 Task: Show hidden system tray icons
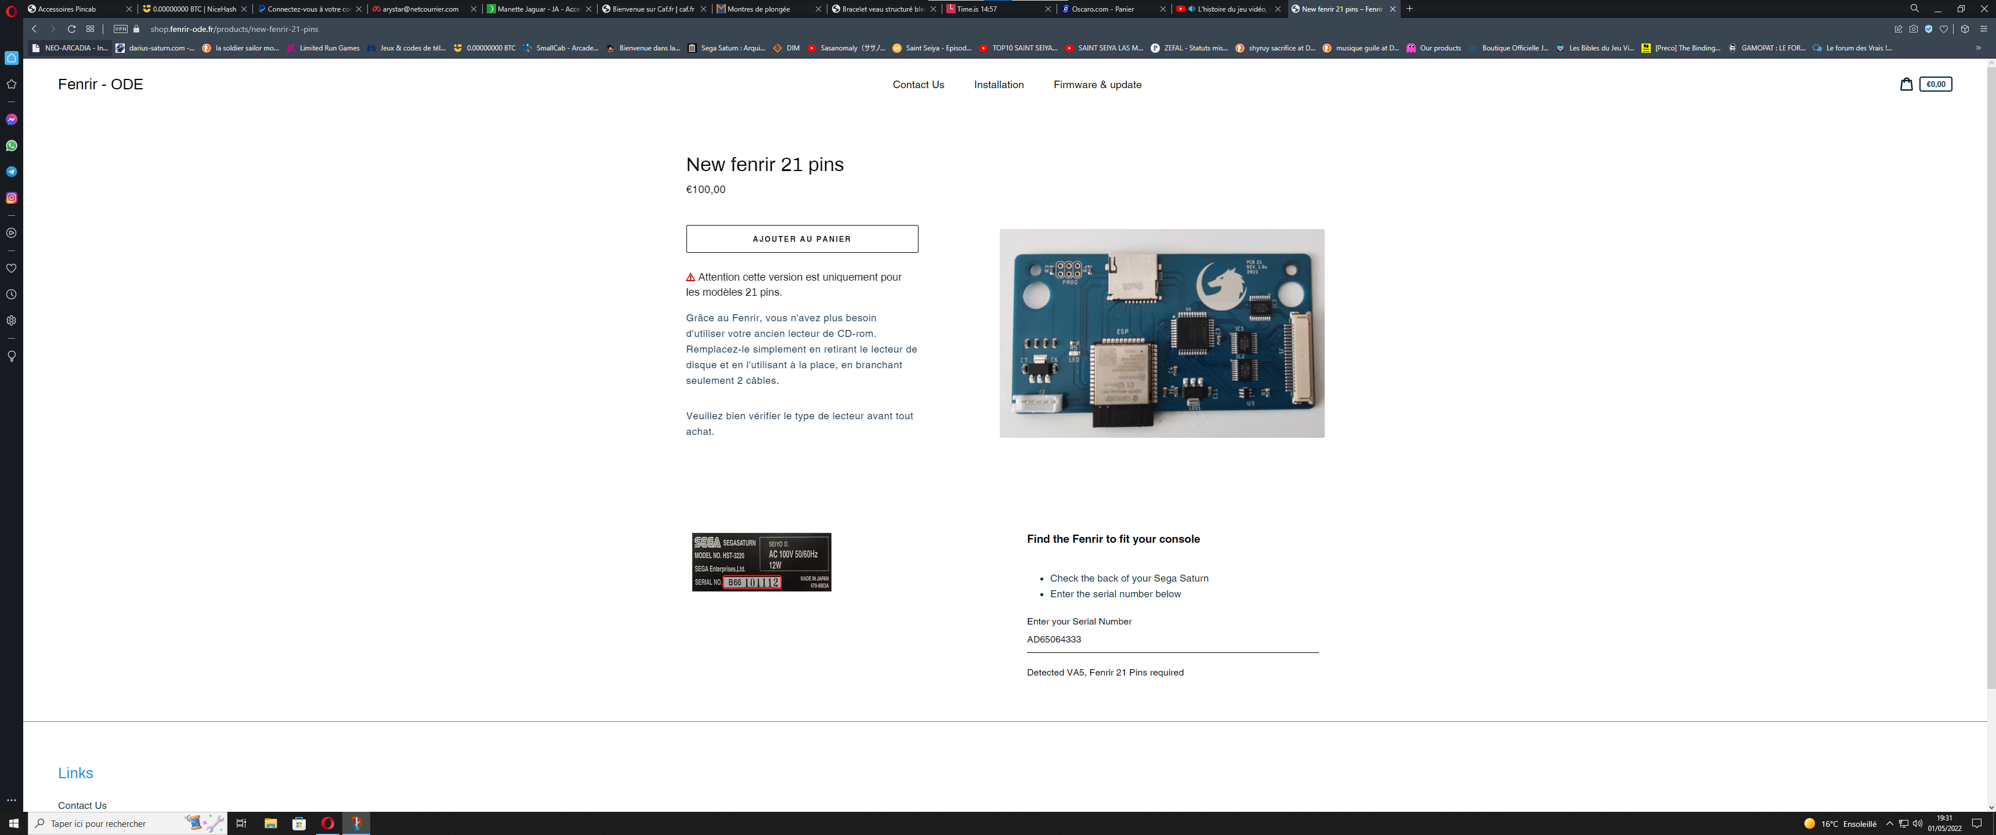pos(1889,823)
